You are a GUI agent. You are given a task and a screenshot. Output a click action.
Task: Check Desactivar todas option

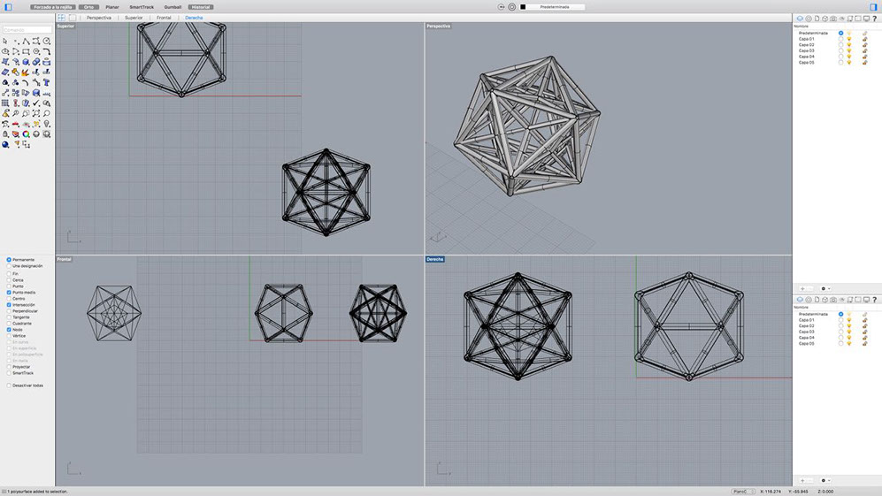[x=9, y=385]
